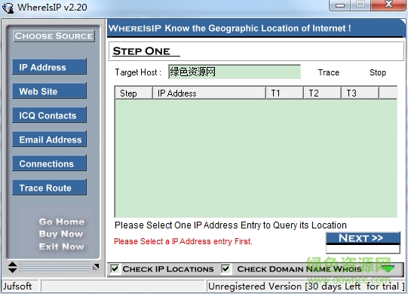Select the Web Site source
This screenshot has height=294, width=408.
(49, 91)
